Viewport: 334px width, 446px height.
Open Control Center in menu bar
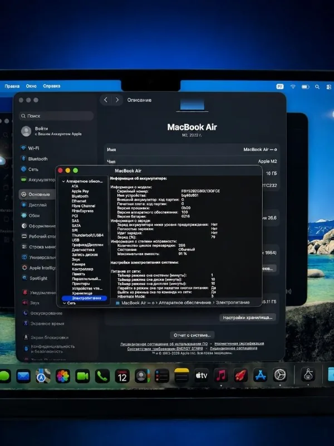pyautogui.click(x=329, y=87)
